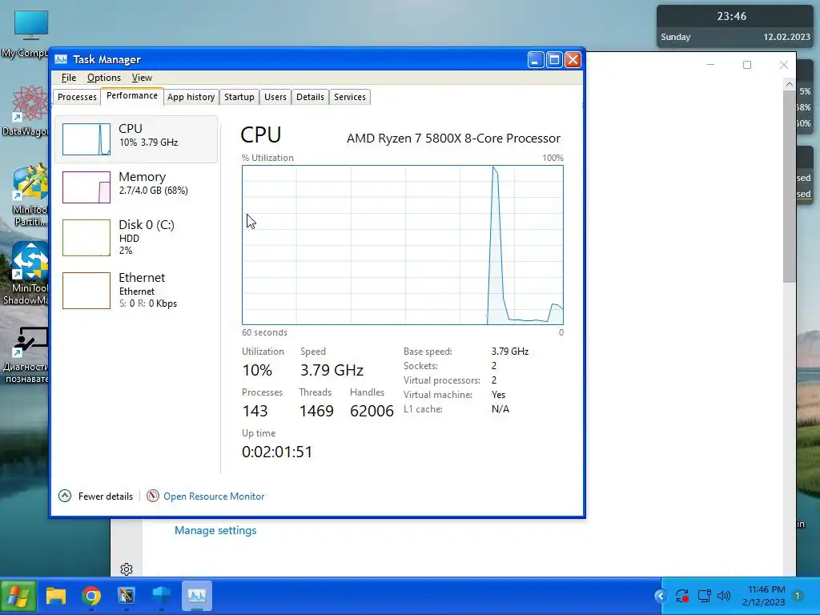Click the sync alert tray icon
Viewport: 820px width, 615px height.
(x=682, y=596)
